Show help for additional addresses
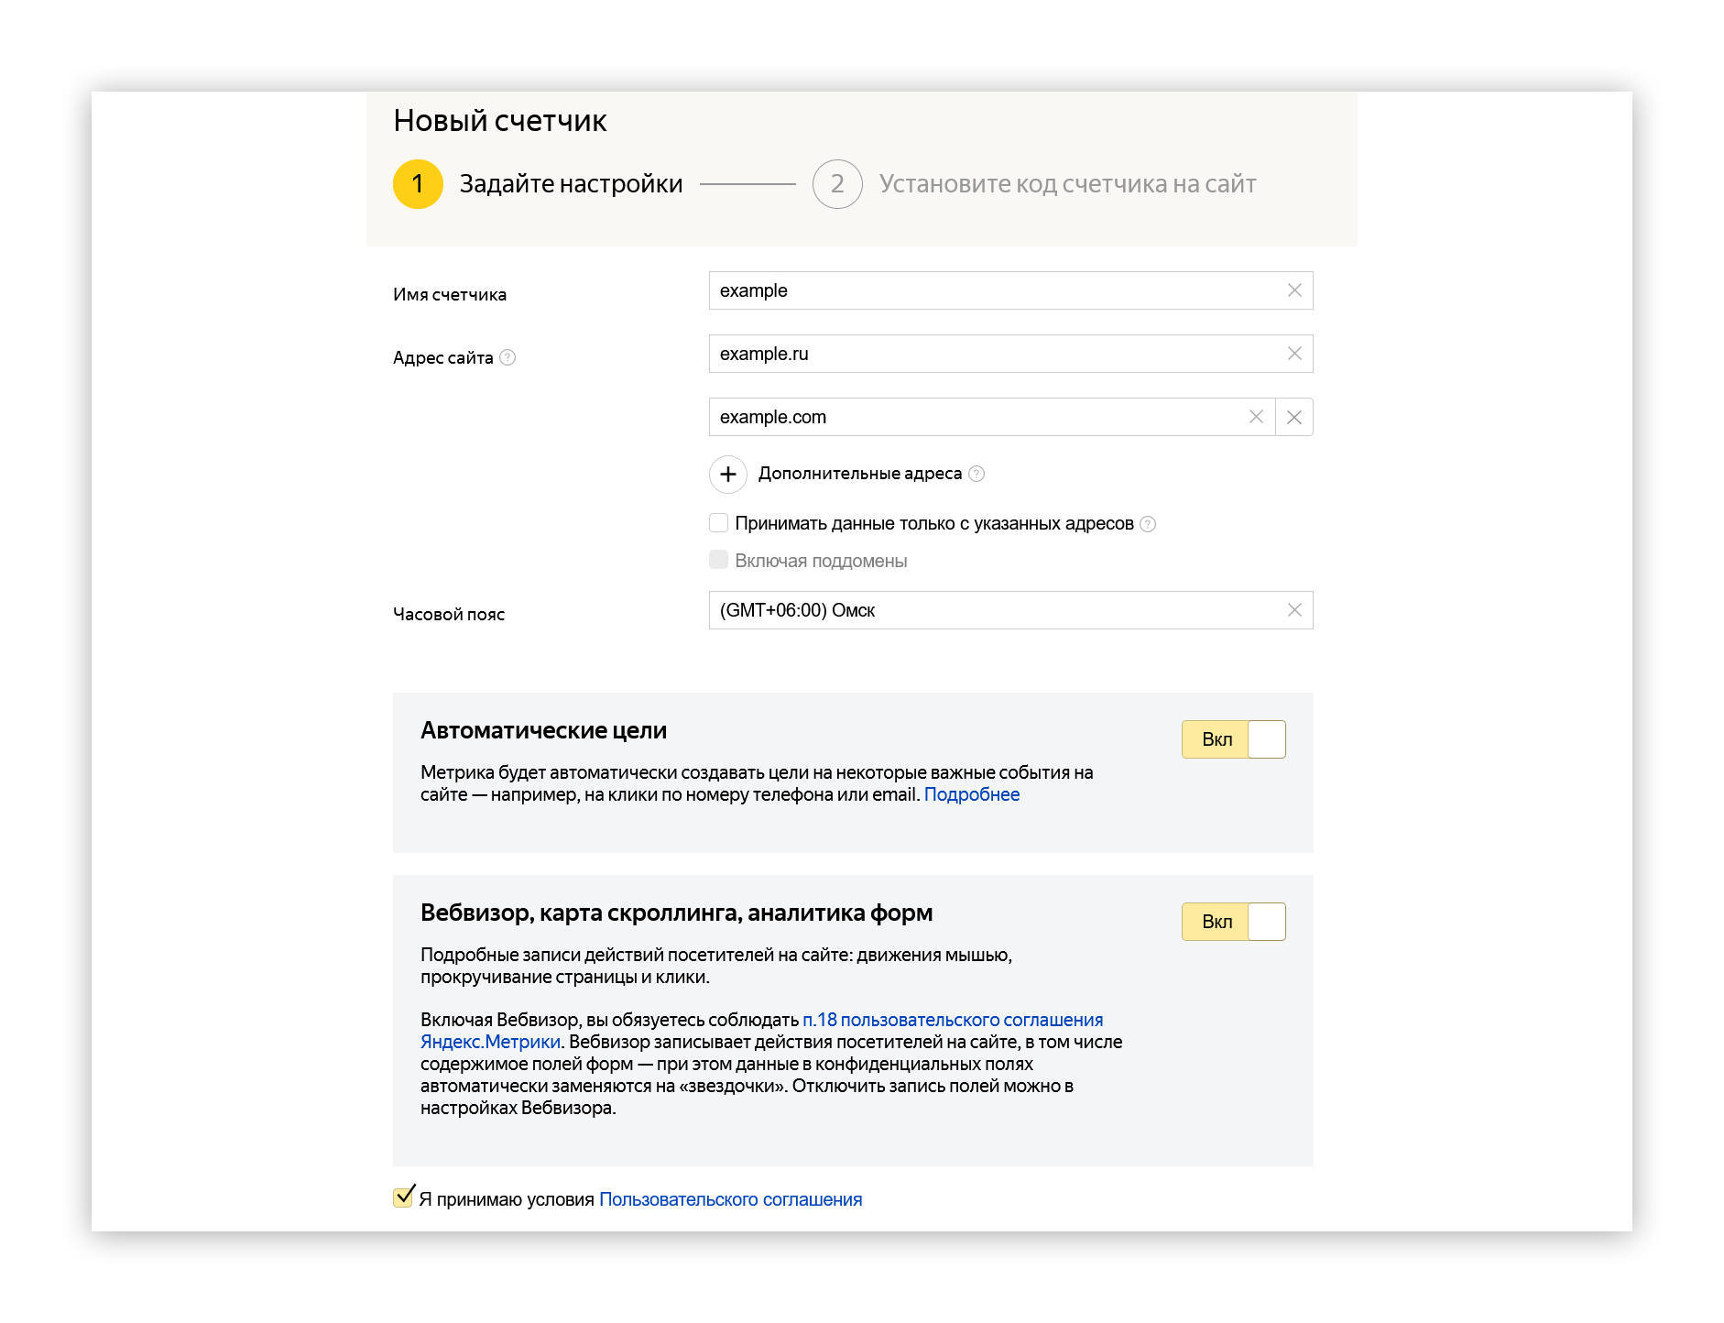This screenshot has width=1724, height=1323. (977, 474)
